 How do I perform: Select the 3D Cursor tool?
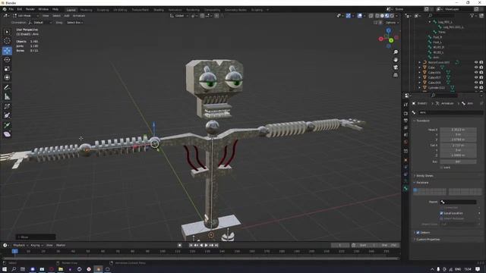(x=7, y=41)
